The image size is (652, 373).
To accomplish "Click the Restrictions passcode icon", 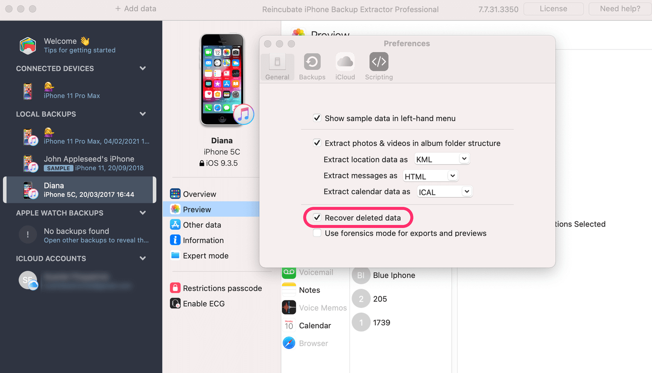I will click(x=175, y=288).
